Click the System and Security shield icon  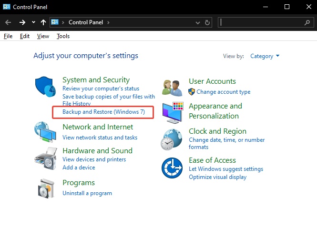45,87
